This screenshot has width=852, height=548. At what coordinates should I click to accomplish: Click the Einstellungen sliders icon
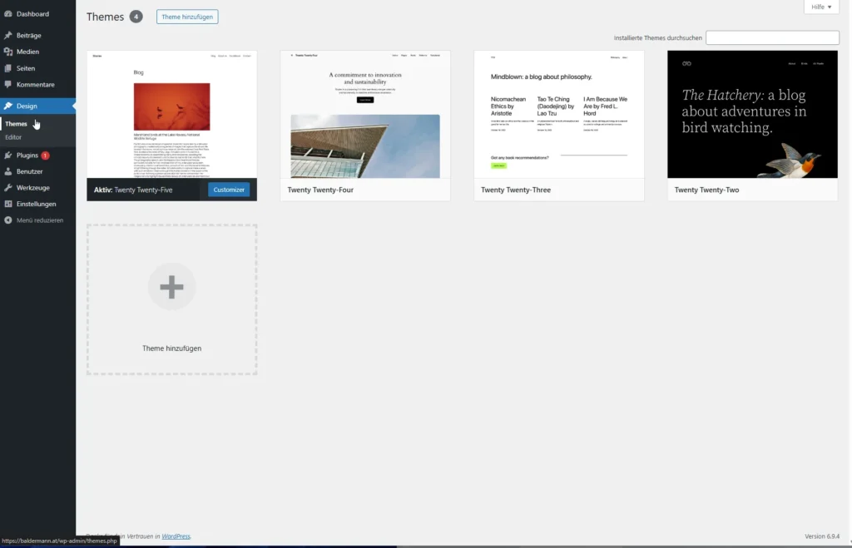pyautogui.click(x=8, y=205)
